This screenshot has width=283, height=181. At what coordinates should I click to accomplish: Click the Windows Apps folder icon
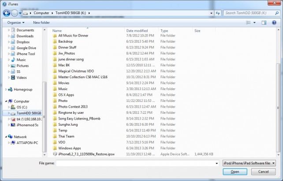[x=55, y=148]
